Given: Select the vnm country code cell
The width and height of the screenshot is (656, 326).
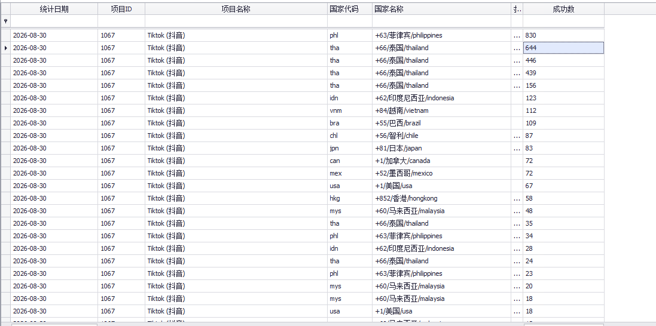Looking at the screenshot, I should pyautogui.click(x=350, y=111).
